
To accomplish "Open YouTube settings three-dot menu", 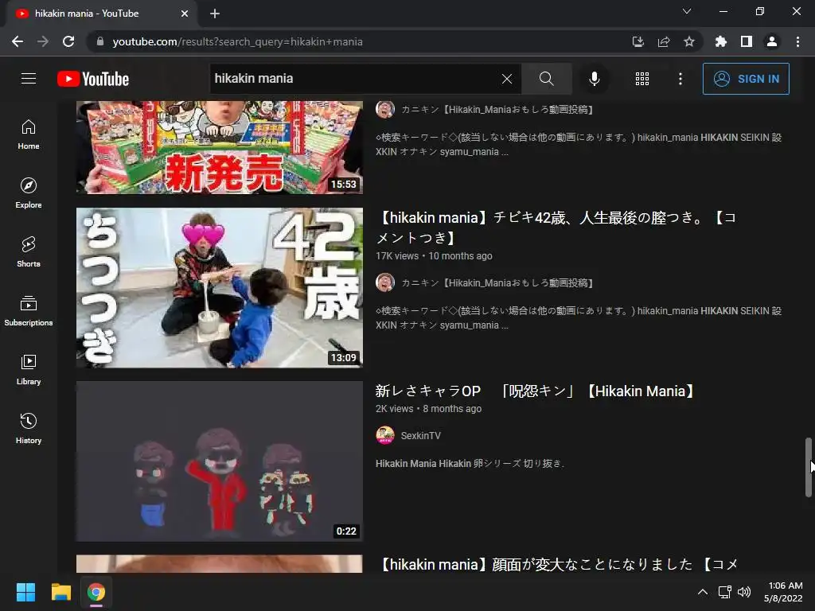I will (x=680, y=79).
